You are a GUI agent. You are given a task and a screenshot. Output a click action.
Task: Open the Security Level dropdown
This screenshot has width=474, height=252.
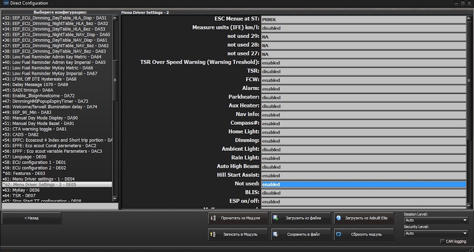point(436,233)
